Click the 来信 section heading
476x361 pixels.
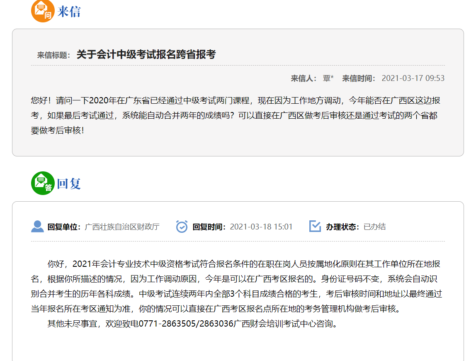pyautogui.click(x=69, y=12)
